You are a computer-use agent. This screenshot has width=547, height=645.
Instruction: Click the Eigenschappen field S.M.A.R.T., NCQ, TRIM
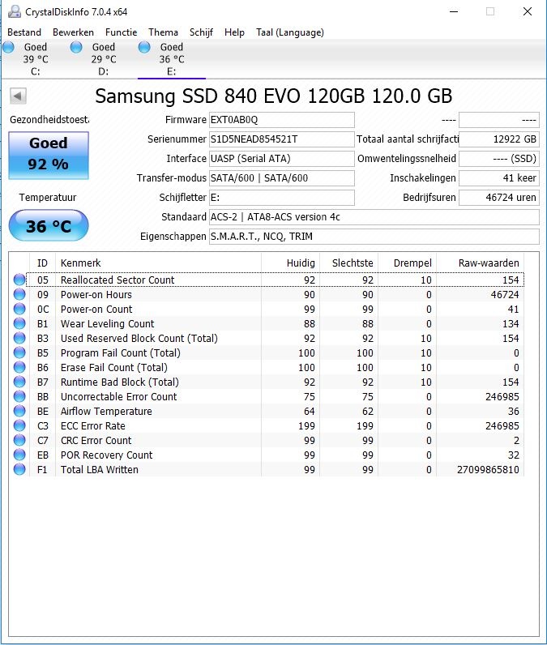click(374, 236)
